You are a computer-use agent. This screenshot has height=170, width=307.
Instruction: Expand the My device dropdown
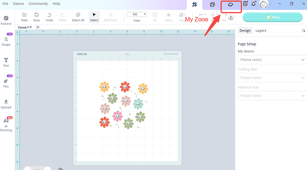[272, 60]
